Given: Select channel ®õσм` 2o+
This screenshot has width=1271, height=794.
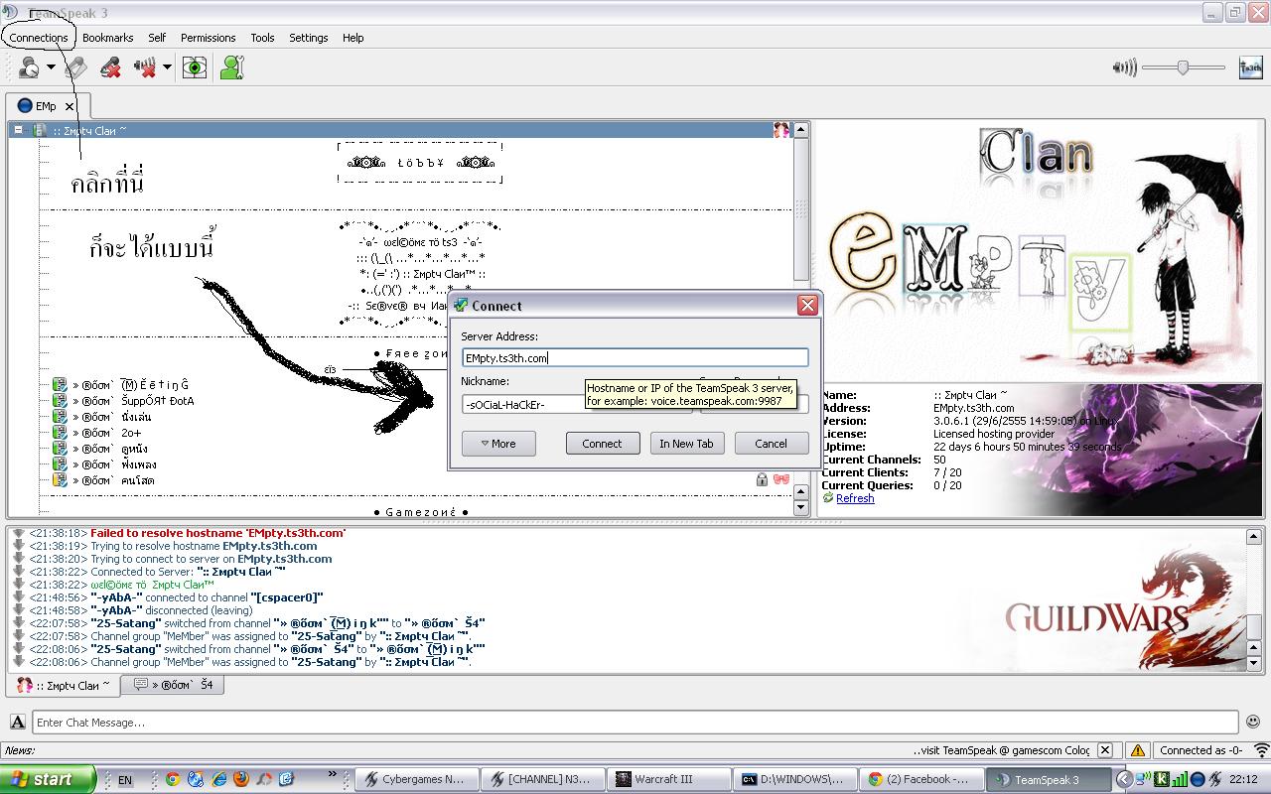Looking at the screenshot, I should click(106, 433).
